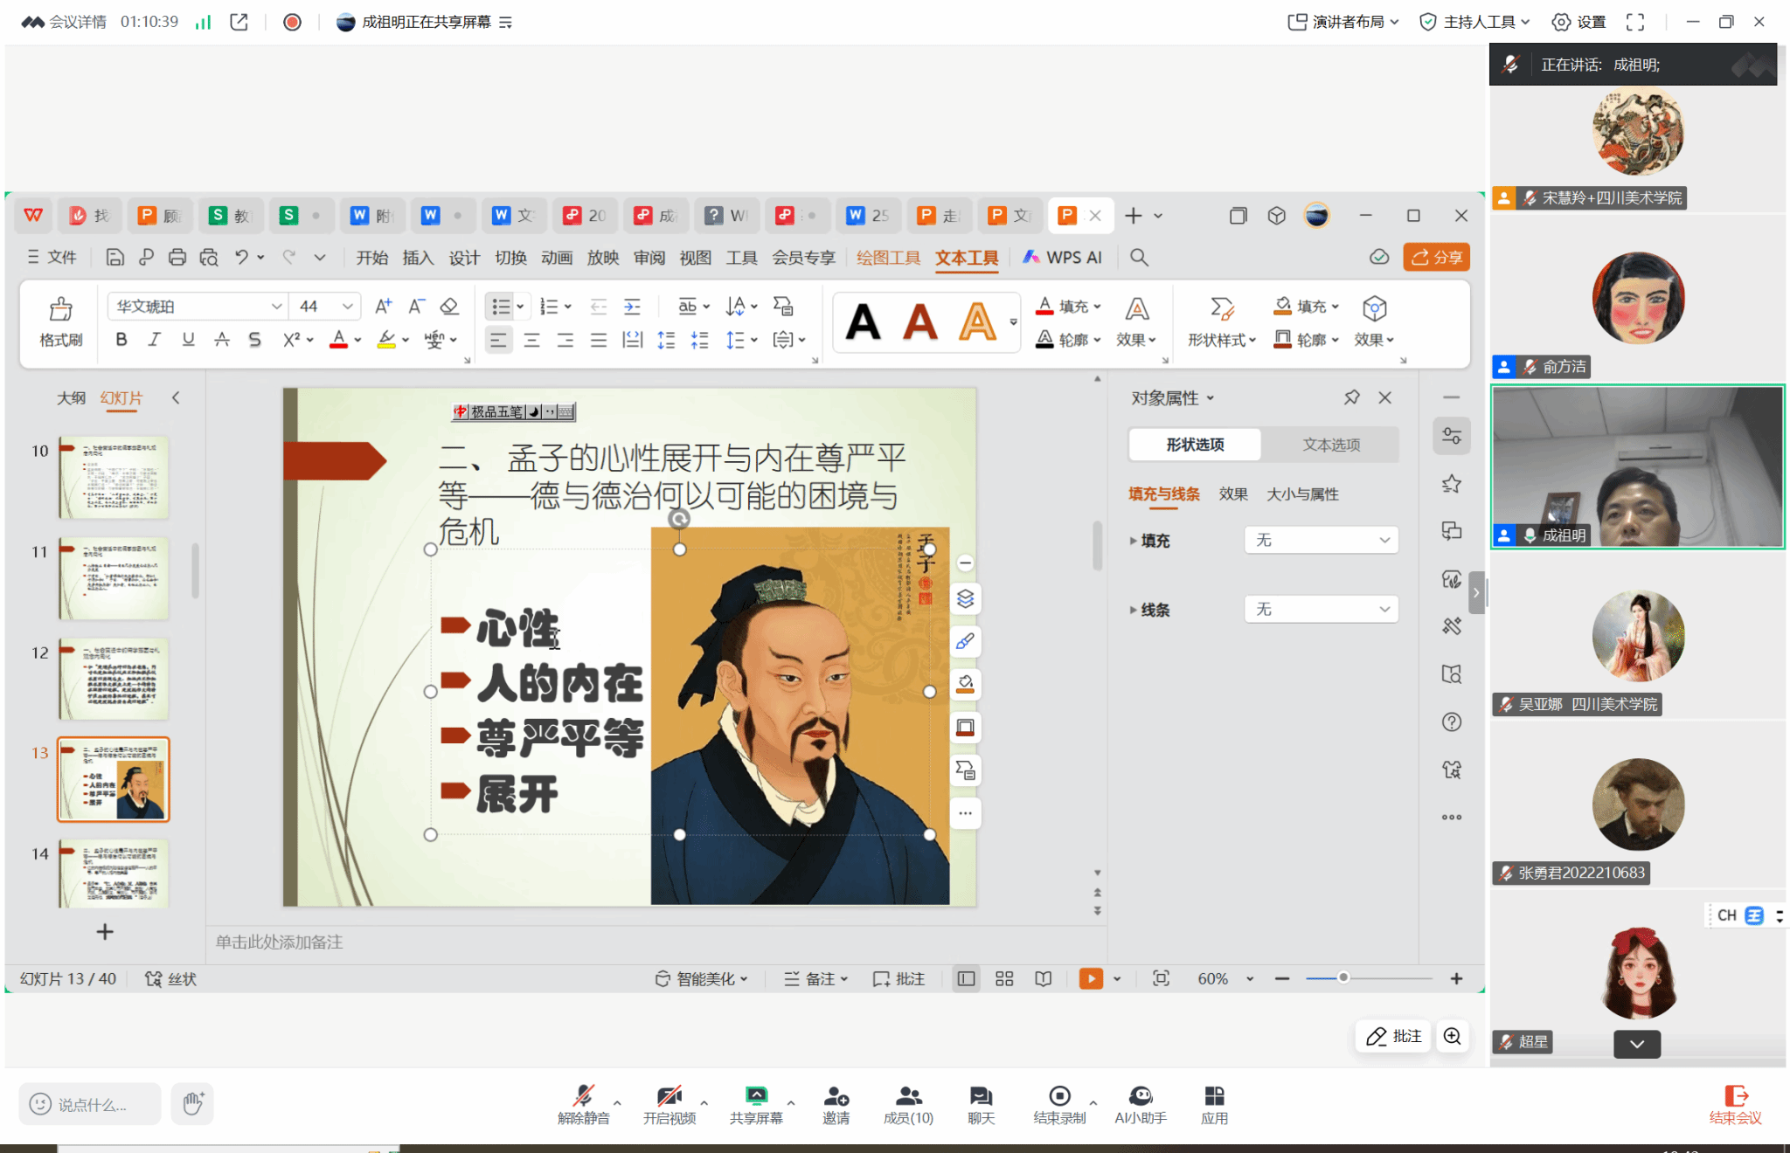Click the layers icon beside the image
This screenshot has height=1153, width=1790.
[x=965, y=598]
